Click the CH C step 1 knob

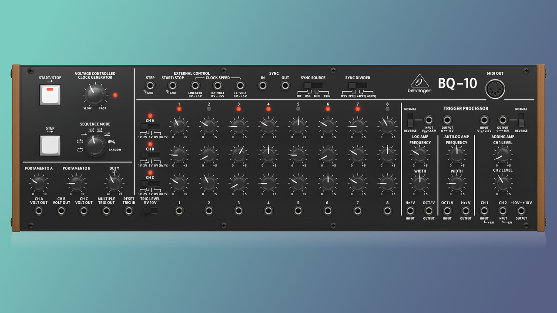pos(179,183)
